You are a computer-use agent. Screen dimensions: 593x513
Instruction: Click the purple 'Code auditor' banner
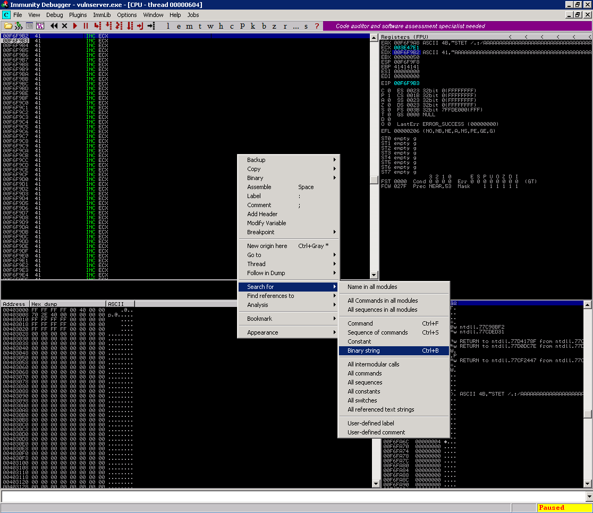(x=458, y=26)
